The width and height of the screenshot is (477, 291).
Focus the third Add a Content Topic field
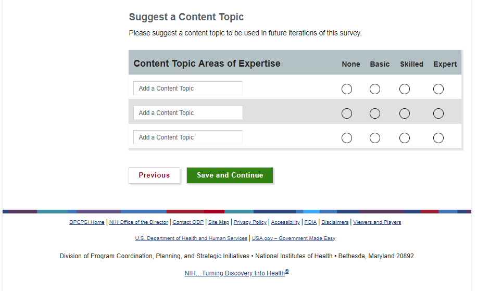click(x=188, y=137)
